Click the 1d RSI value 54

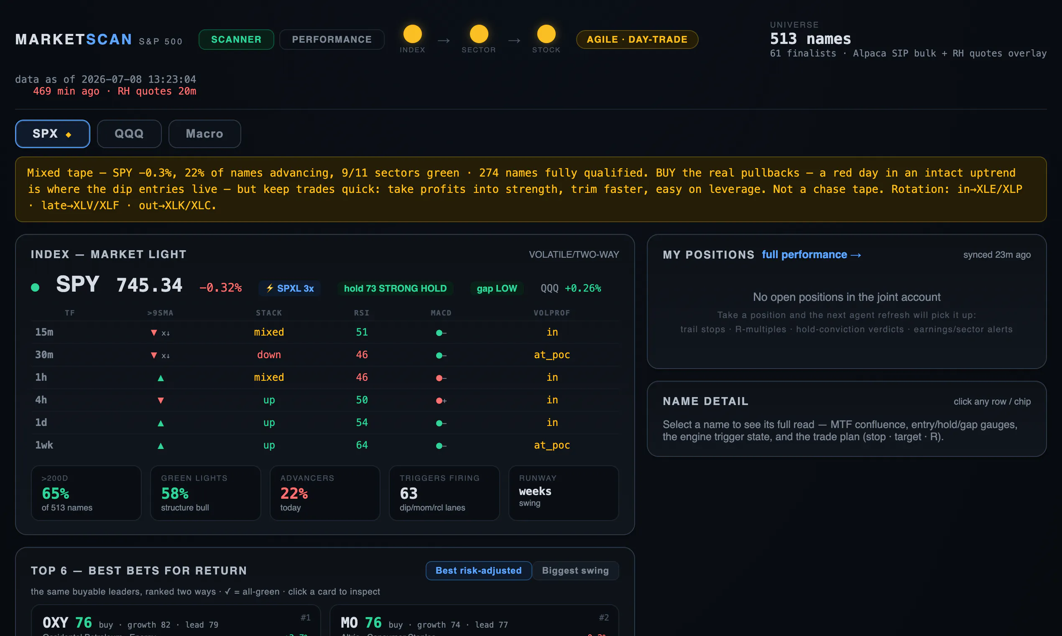click(x=362, y=423)
